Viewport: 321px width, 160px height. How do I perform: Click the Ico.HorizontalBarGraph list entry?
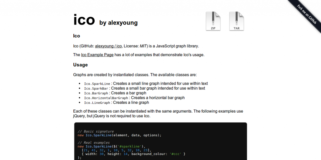[134, 98]
